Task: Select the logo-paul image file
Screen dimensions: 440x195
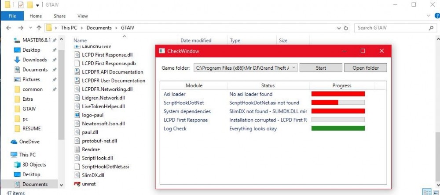Action: (92, 115)
